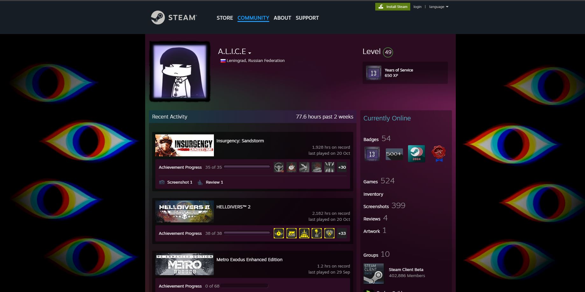Open the Years of Service 650 XP badge text
585x292 pixels.
[398, 73]
